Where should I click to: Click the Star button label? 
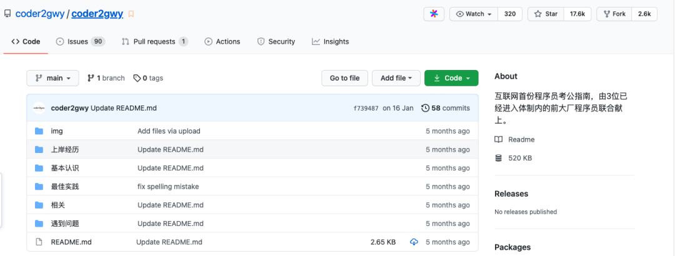coord(551,14)
